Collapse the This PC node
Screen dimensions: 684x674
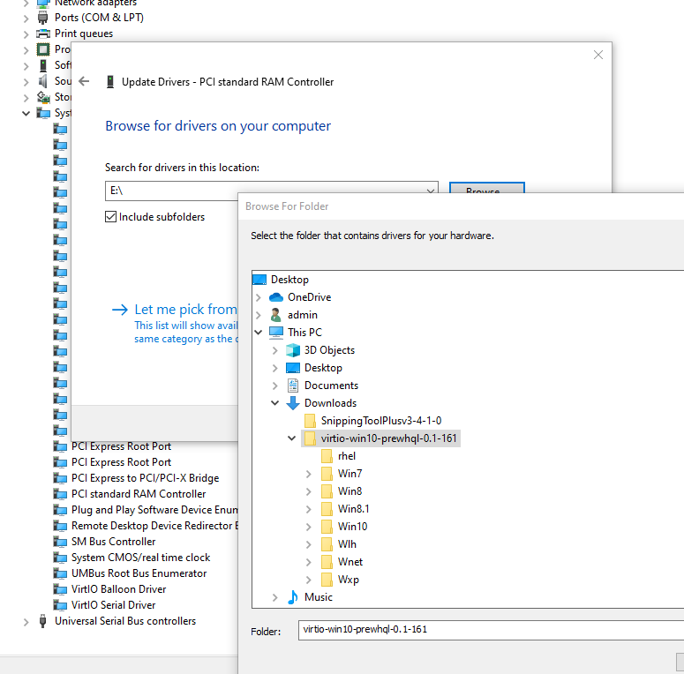click(259, 333)
